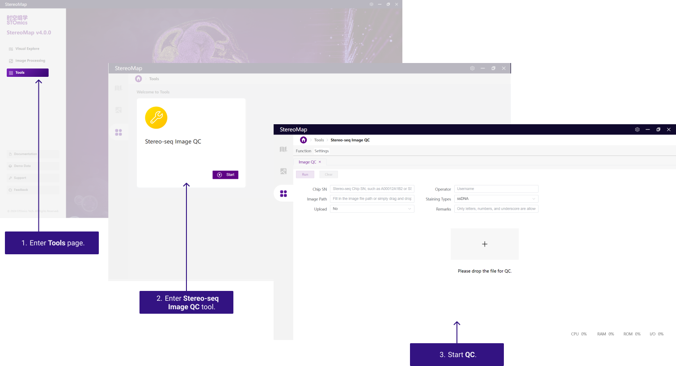The image size is (676, 366).
Task: Focus the Image Path input field
Action: (372, 199)
